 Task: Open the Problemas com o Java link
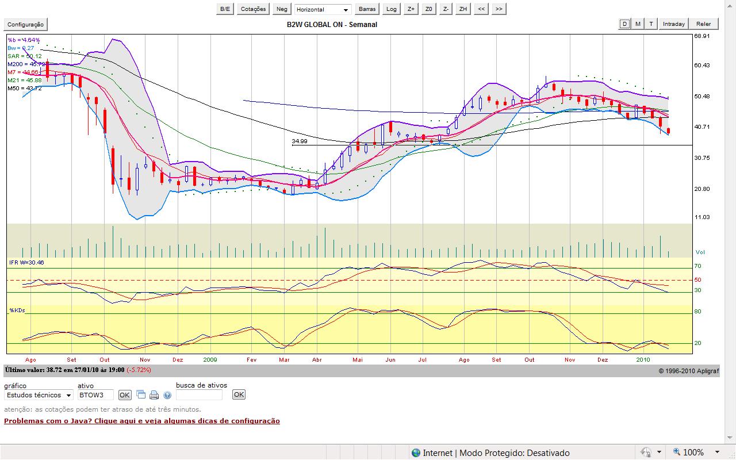tap(142, 421)
